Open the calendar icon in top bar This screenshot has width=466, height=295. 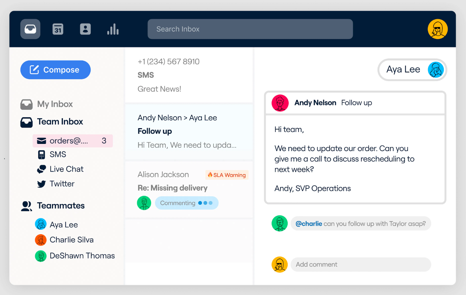58,29
